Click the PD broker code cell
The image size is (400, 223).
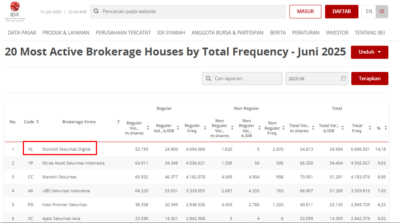coord(31,205)
